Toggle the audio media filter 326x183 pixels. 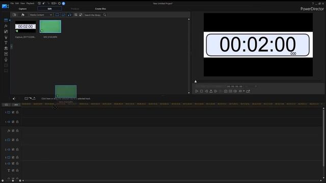pyautogui.click(x=69, y=15)
